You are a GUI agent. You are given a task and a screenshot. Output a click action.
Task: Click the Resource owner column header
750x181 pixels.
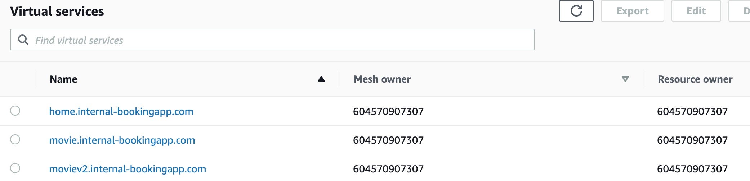(695, 79)
